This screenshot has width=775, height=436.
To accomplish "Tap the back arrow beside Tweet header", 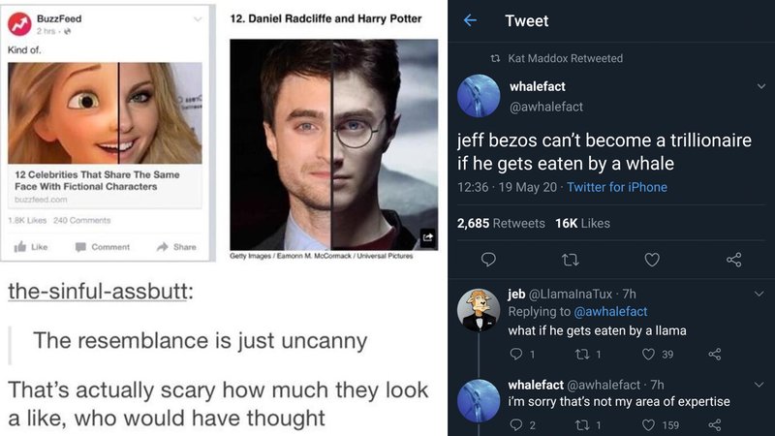I will (471, 20).
